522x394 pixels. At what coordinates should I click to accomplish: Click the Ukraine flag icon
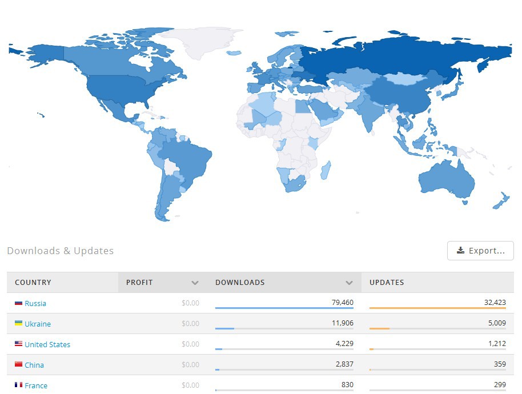pyautogui.click(x=19, y=323)
